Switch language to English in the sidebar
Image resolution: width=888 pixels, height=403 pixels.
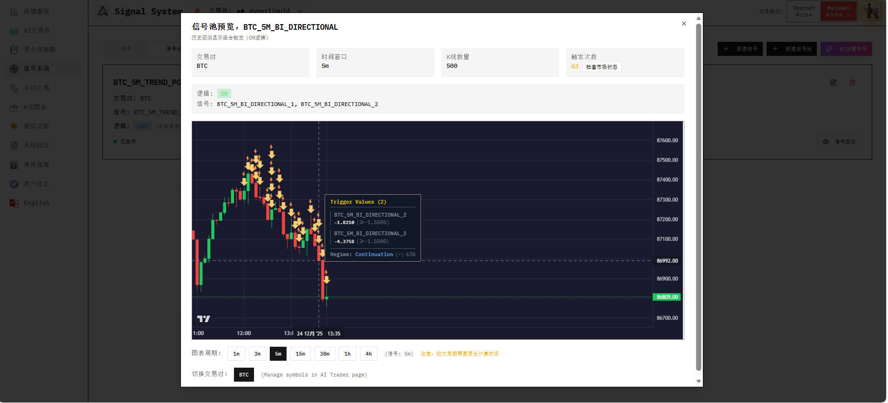(x=36, y=203)
